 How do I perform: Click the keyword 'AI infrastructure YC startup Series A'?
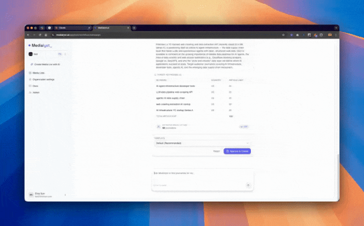pyautogui.click(x=174, y=110)
